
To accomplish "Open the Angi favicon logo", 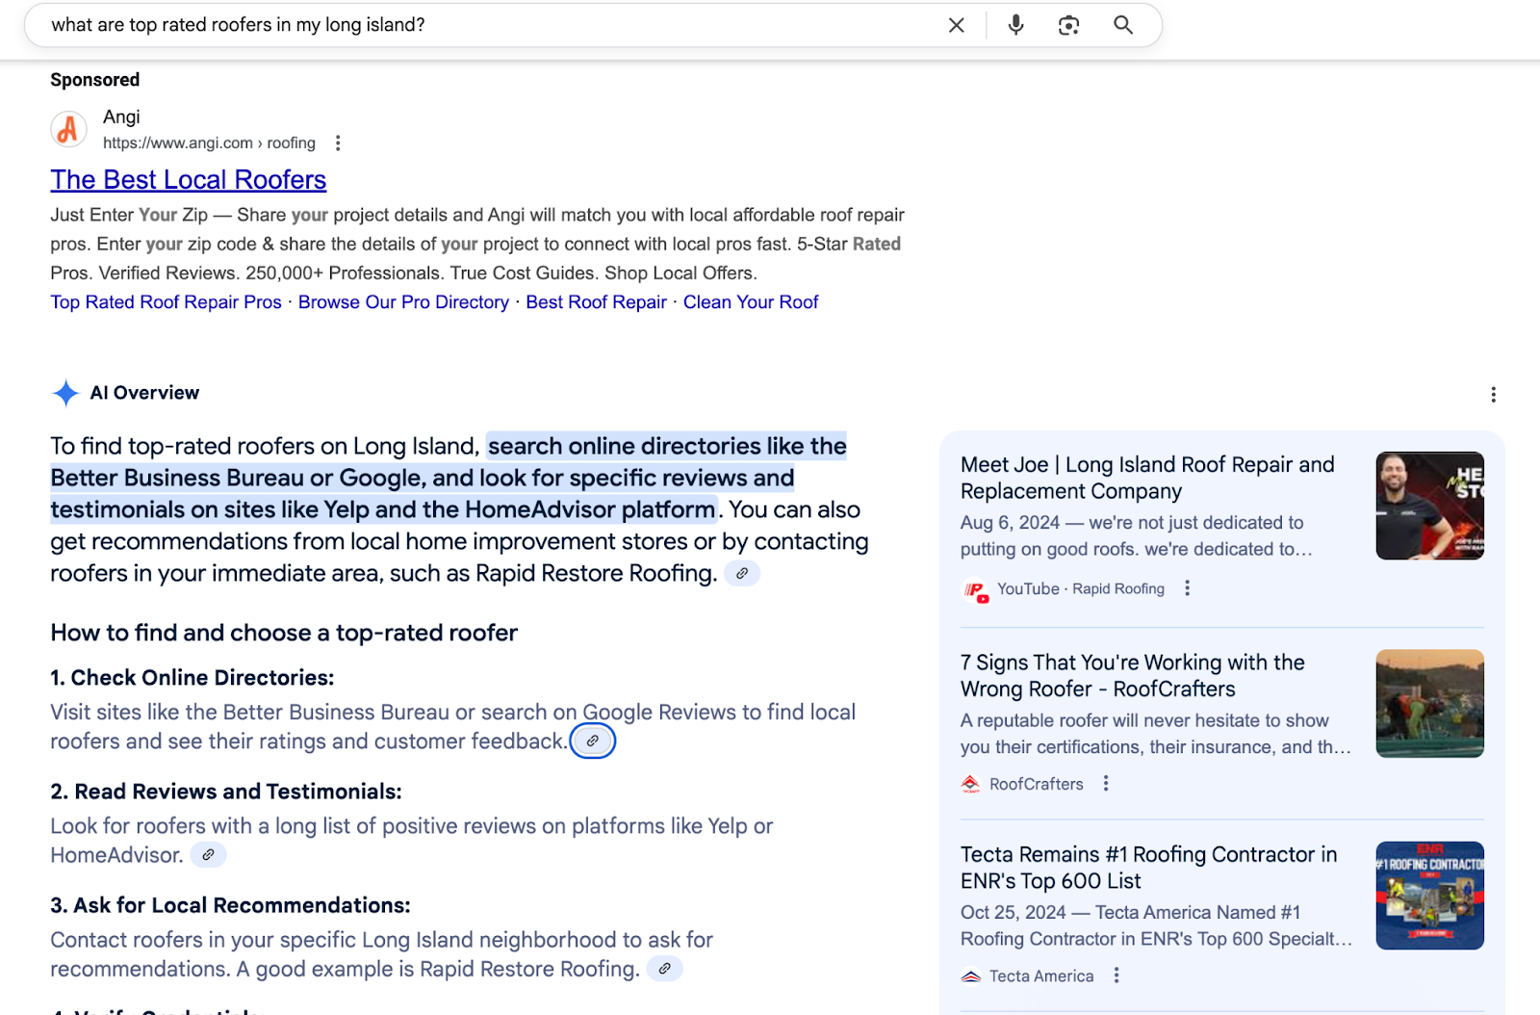I will (68, 129).
